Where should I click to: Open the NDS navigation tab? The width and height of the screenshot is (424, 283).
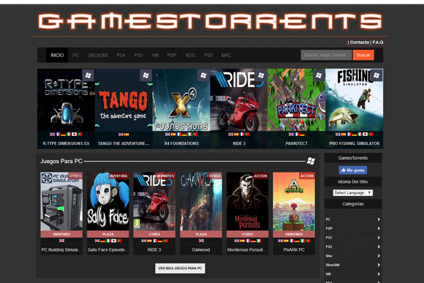point(190,55)
